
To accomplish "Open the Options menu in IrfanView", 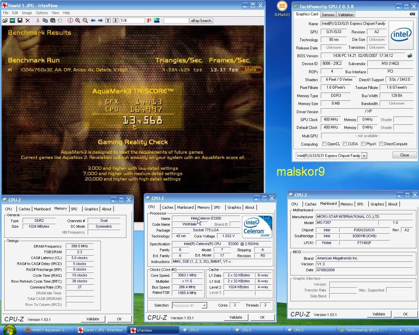I will tap(42, 13).
